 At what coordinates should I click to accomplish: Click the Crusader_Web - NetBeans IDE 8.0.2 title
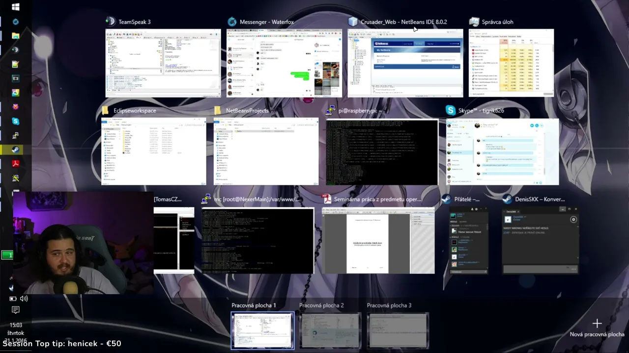coord(404,22)
